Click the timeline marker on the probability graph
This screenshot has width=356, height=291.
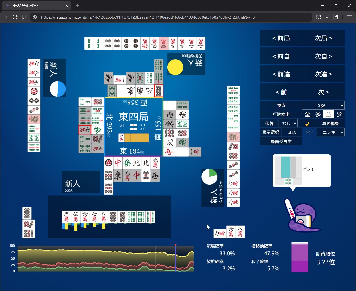click(175, 245)
